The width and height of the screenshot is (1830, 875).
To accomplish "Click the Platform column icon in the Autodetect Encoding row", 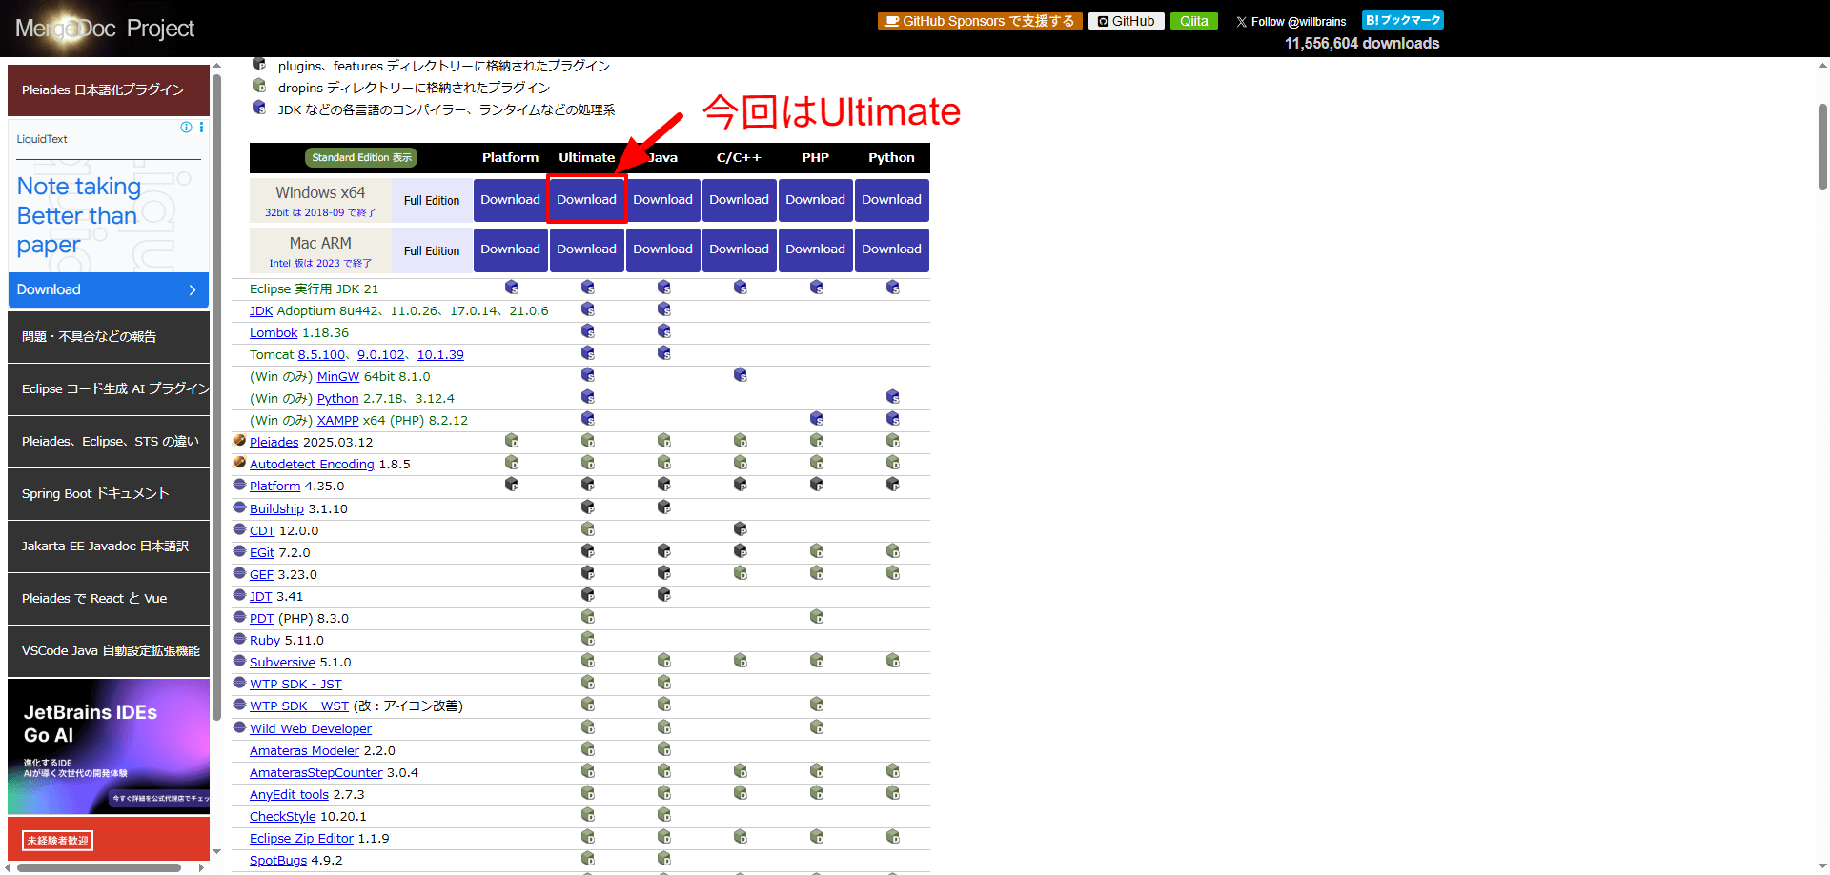I will tap(511, 463).
